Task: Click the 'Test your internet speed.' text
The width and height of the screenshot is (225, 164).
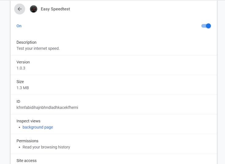Action: [38, 48]
